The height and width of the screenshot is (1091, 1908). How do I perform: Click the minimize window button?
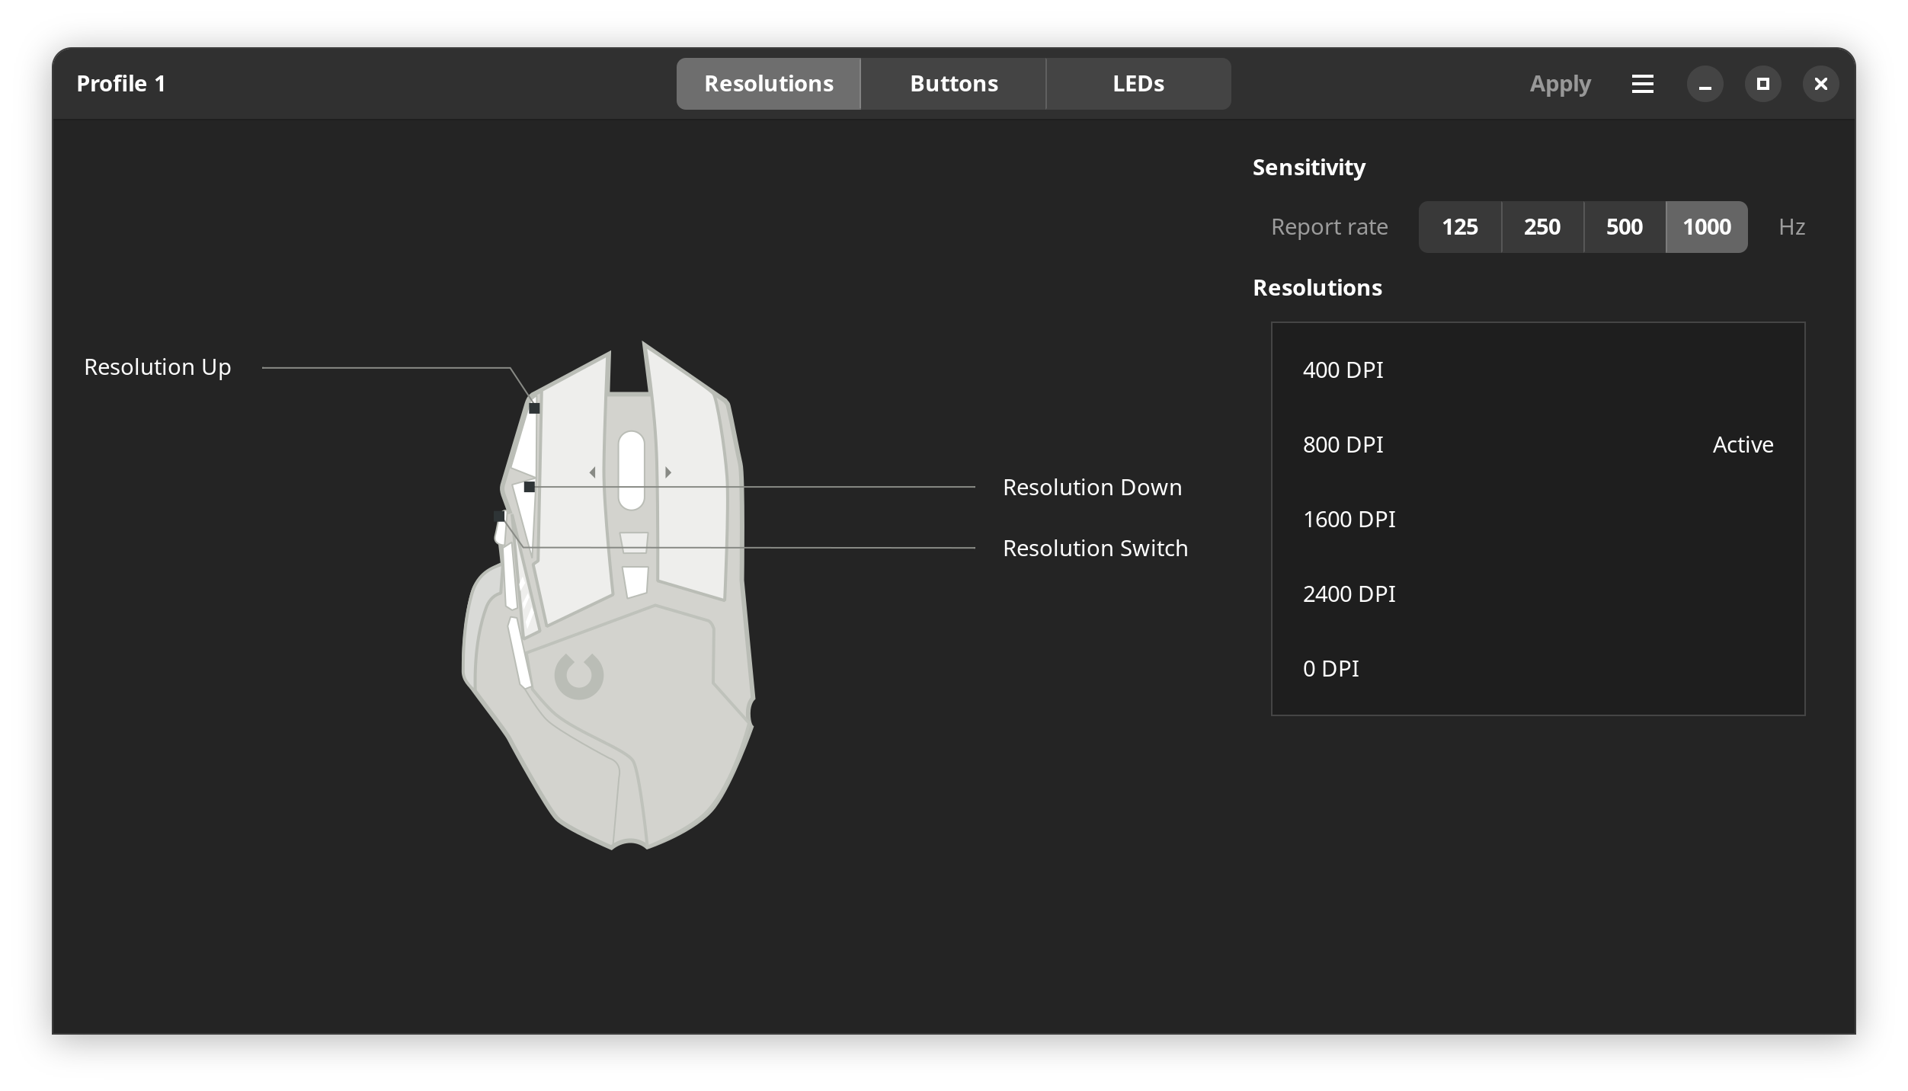tap(1705, 84)
